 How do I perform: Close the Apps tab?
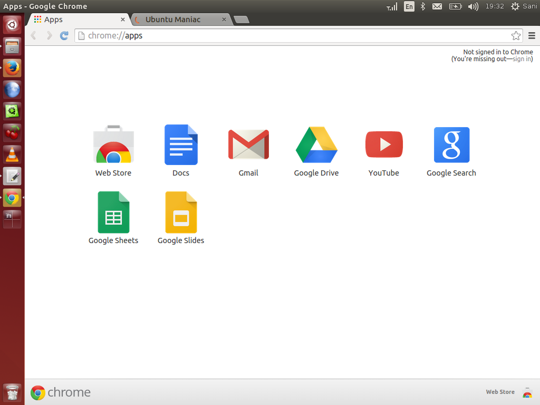(x=122, y=20)
